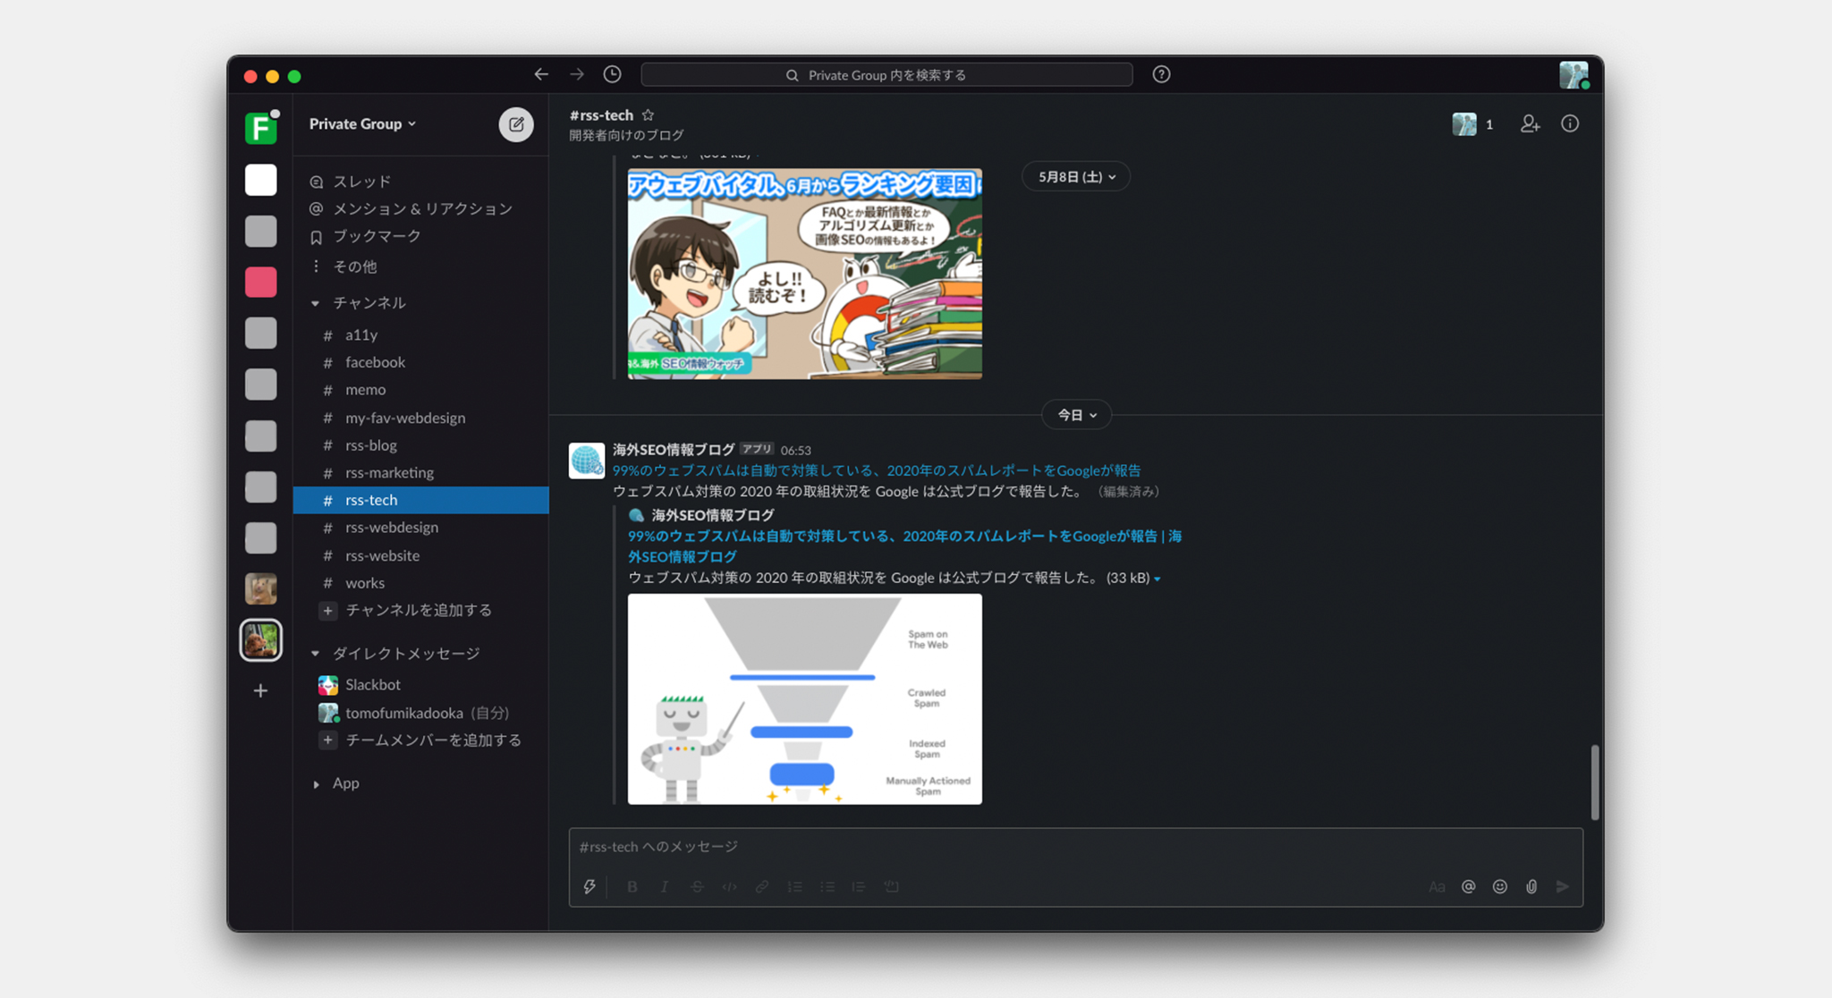
Task: Open the history clock icon
Action: pyautogui.click(x=612, y=74)
